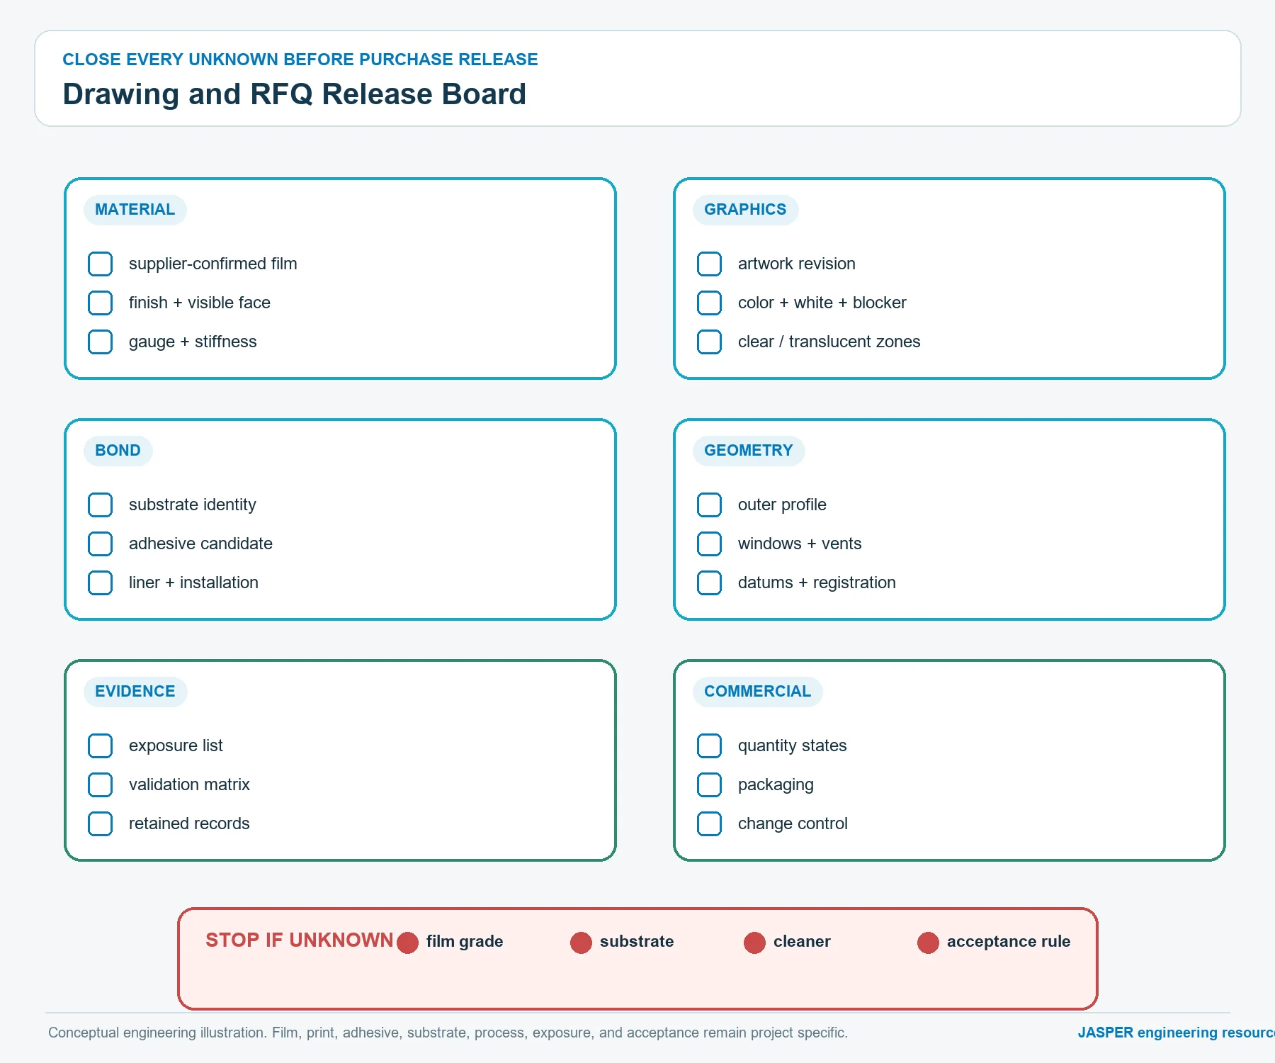Screen dimensions: 1275x1063
Task: Mark liner + installation checkbox
Action: [x=100, y=583]
